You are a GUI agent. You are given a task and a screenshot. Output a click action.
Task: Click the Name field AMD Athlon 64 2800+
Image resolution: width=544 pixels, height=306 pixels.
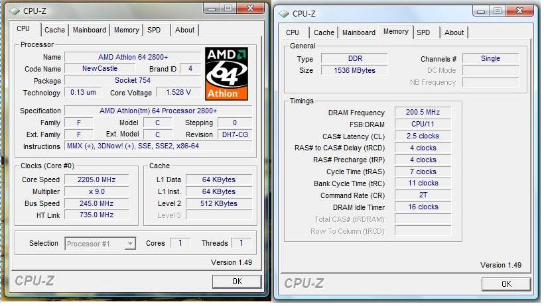(133, 57)
